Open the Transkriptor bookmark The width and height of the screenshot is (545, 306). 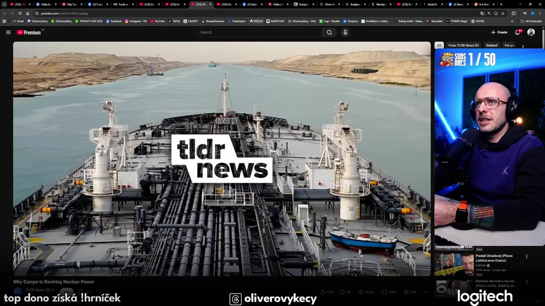pos(237,21)
